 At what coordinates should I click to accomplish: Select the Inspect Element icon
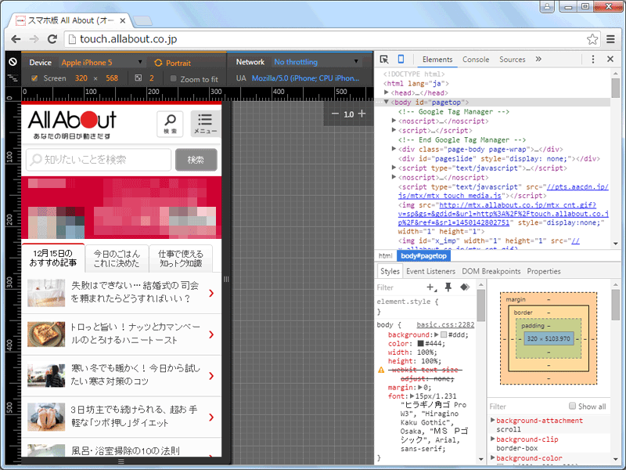384,59
